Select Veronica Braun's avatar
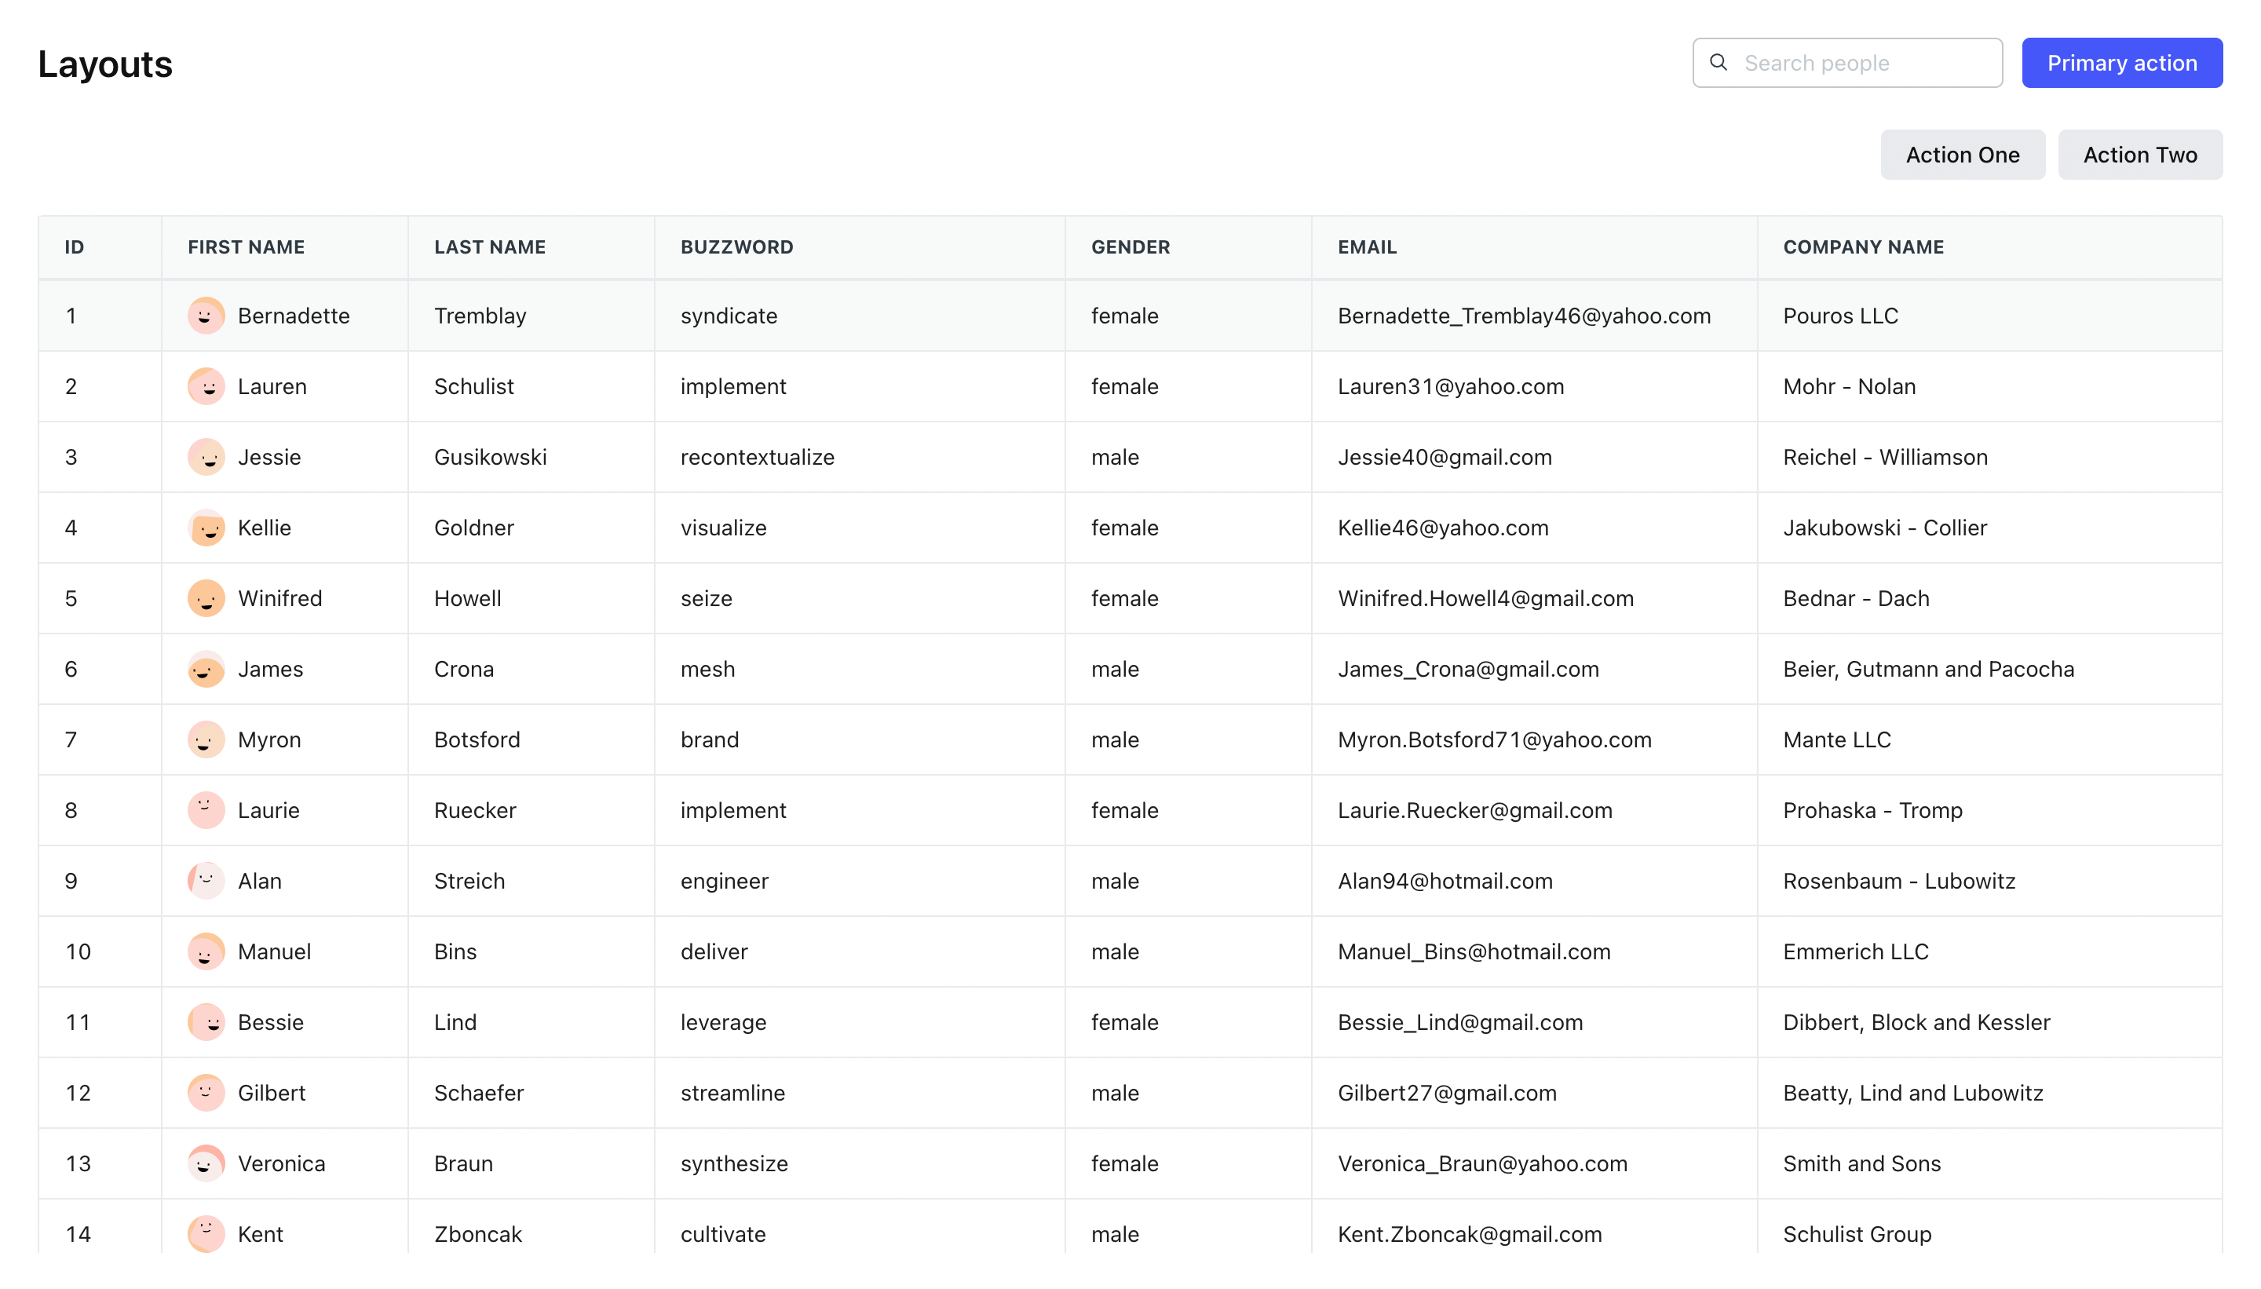This screenshot has height=1289, width=2261. pos(206,1163)
